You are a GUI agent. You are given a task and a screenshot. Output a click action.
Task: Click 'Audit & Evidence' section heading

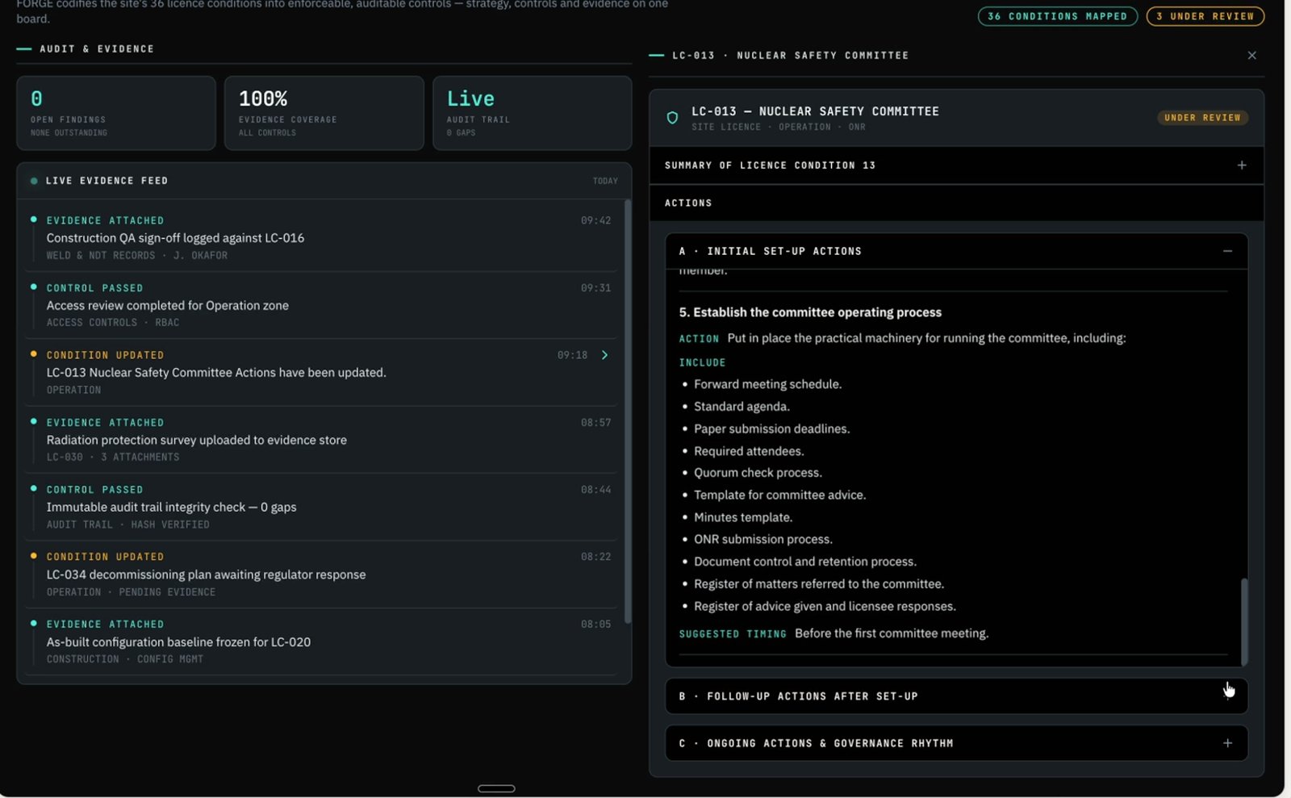[x=97, y=49]
